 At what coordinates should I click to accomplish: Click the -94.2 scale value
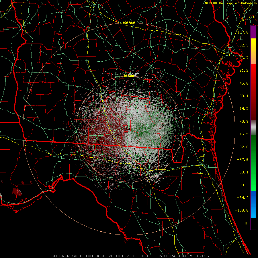click(x=243, y=198)
